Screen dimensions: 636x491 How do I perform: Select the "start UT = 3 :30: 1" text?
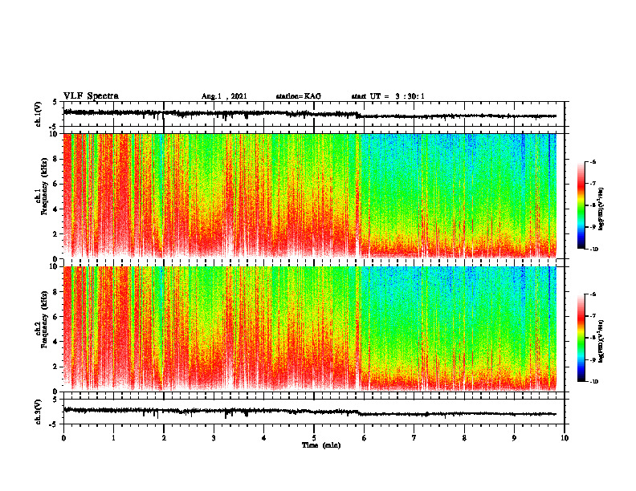(388, 96)
